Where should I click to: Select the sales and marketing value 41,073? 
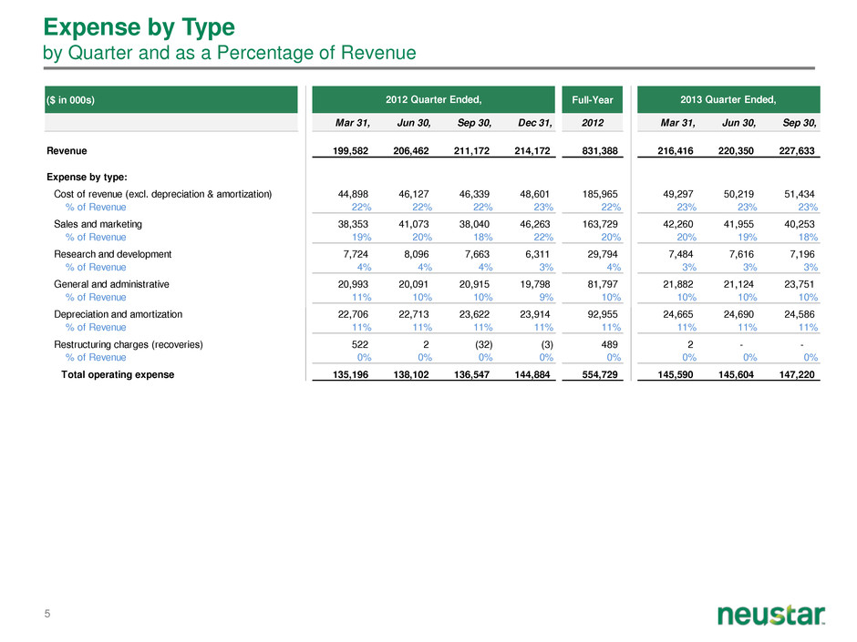414,224
